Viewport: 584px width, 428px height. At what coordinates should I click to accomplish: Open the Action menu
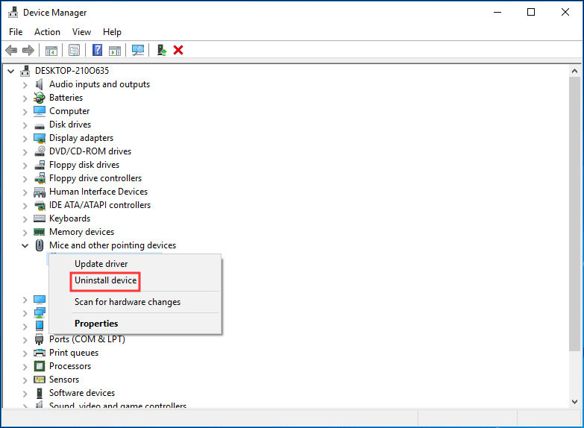coord(47,32)
